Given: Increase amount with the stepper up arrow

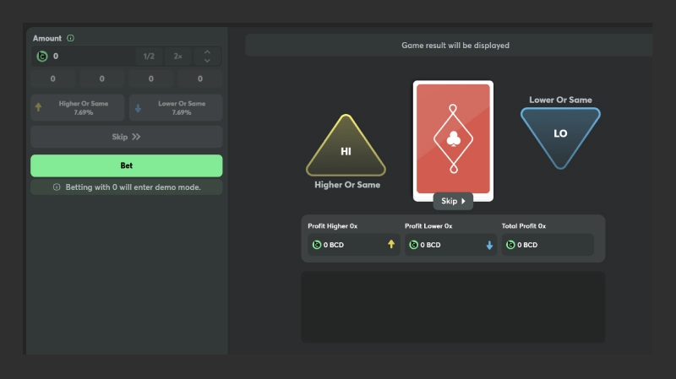Looking at the screenshot, I should tap(207, 51).
